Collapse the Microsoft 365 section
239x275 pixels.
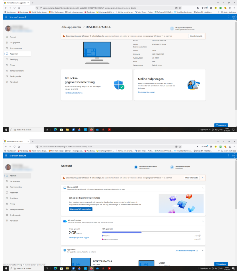[x=203, y=188]
